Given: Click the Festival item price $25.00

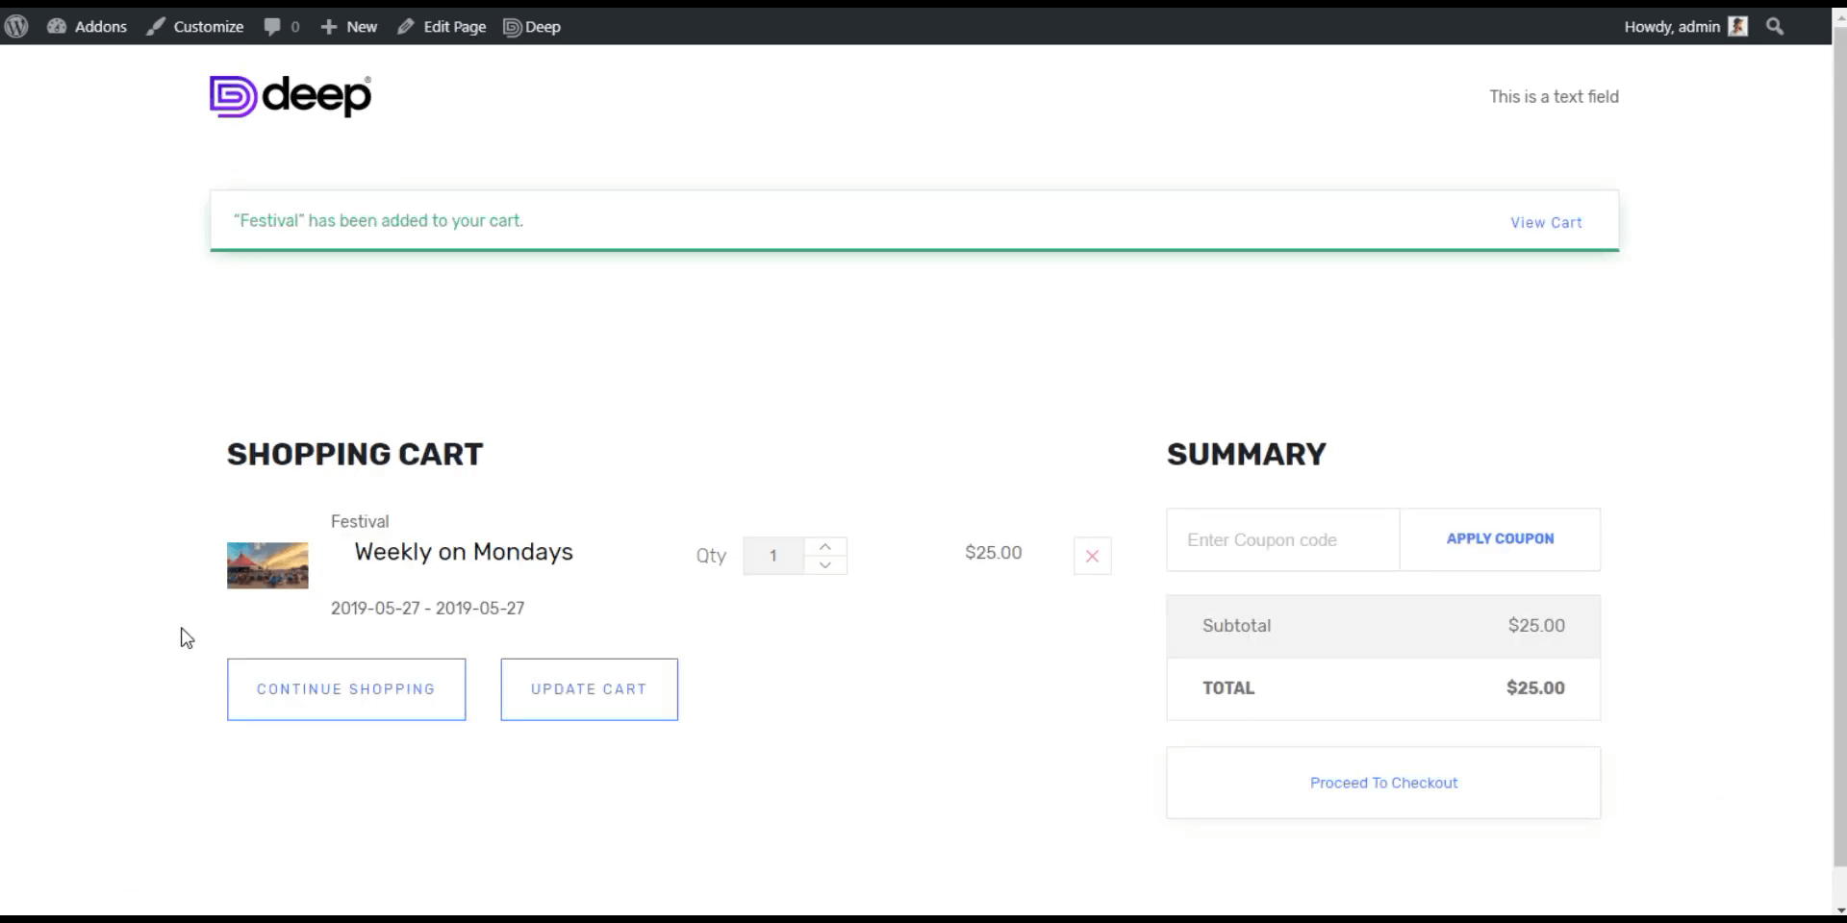Looking at the screenshot, I should [x=993, y=553].
